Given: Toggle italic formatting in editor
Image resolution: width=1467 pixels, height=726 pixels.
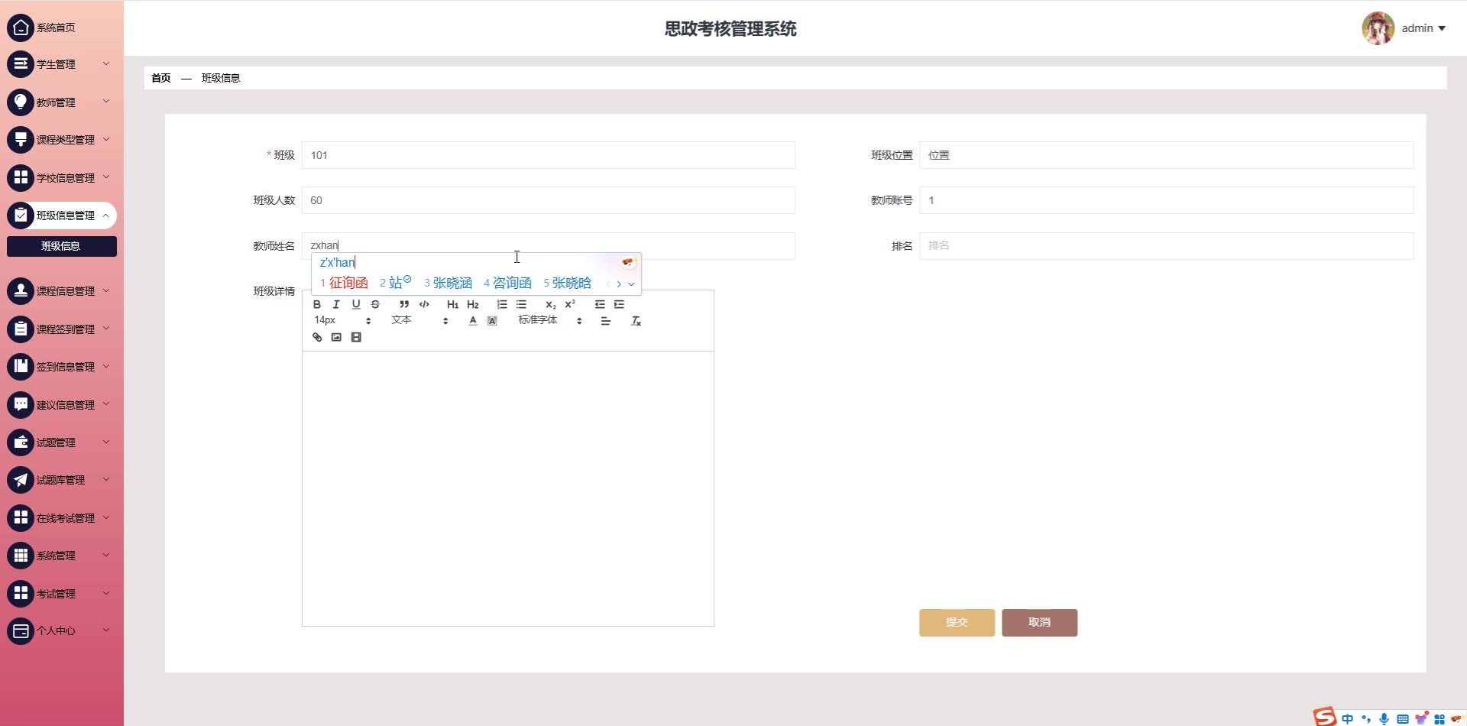Looking at the screenshot, I should tap(336, 304).
